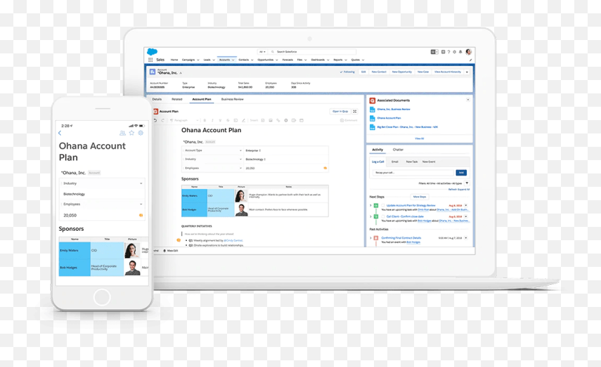This screenshot has height=367, width=601.
Task: Click the Open in Quip button
Action: [340, 111]
